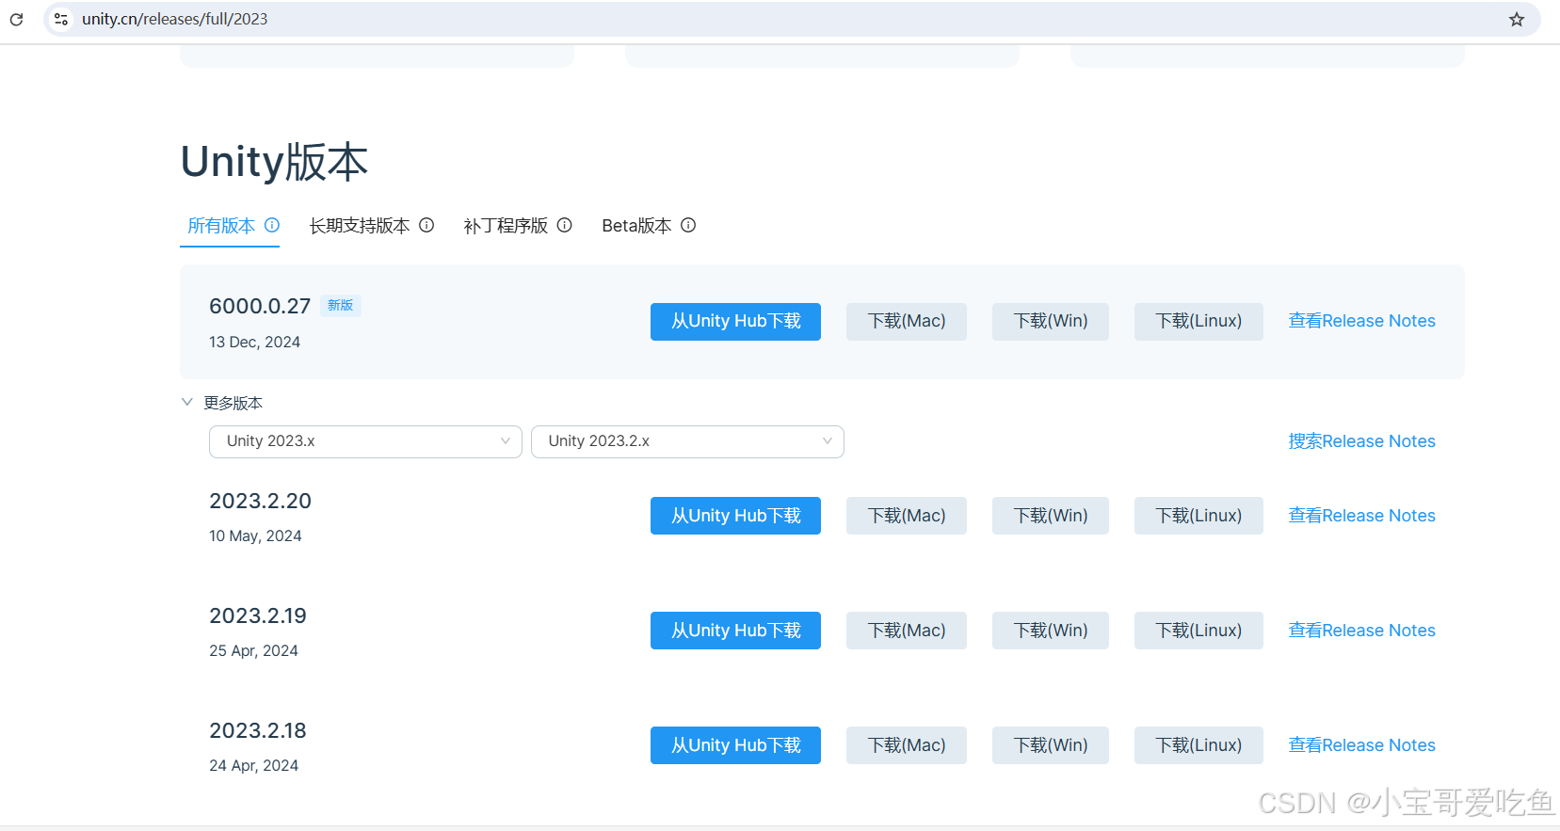The width and height of the screenshot is (1560, 831).
Task: Download 6000.0.27 for Linux
Action: 1198,322
